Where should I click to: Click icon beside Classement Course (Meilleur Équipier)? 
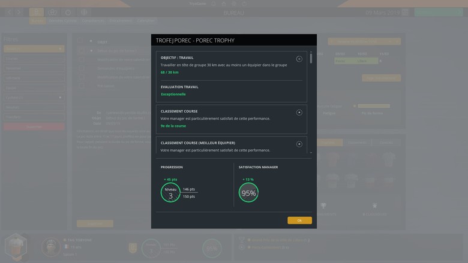pos(299,144)
